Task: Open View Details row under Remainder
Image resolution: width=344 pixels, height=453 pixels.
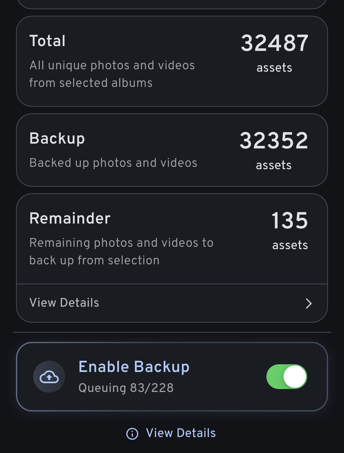Action: point(64,303)
